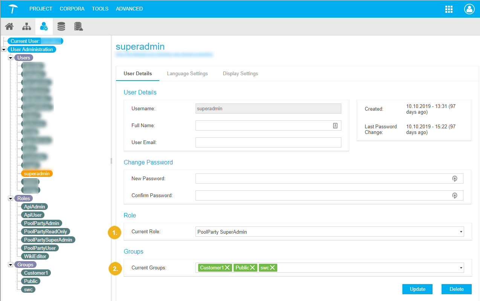The width and height of the screenshot is (480, 301).
Task: Select the PoolPartyReadOnly role in the tree
Action: coord(45,231)
